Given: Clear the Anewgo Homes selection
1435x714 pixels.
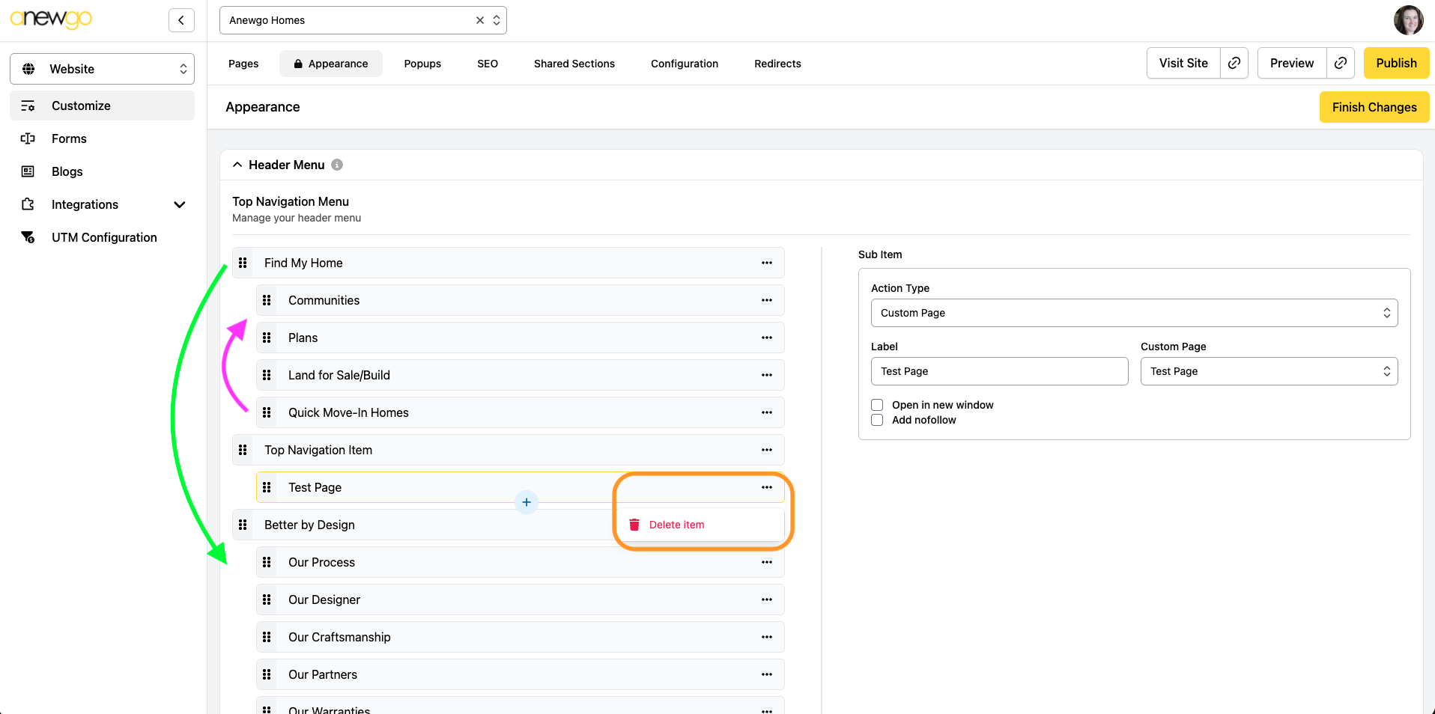Looking at the screenshot, I should [x=480, y=20].
